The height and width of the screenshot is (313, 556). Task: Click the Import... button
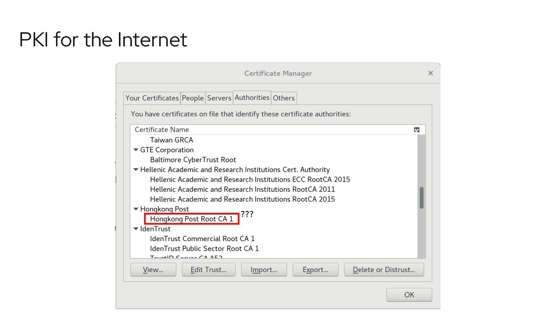(x=264, y=270)
